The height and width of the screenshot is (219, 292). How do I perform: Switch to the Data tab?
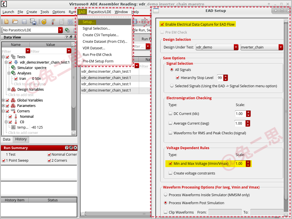7,139
